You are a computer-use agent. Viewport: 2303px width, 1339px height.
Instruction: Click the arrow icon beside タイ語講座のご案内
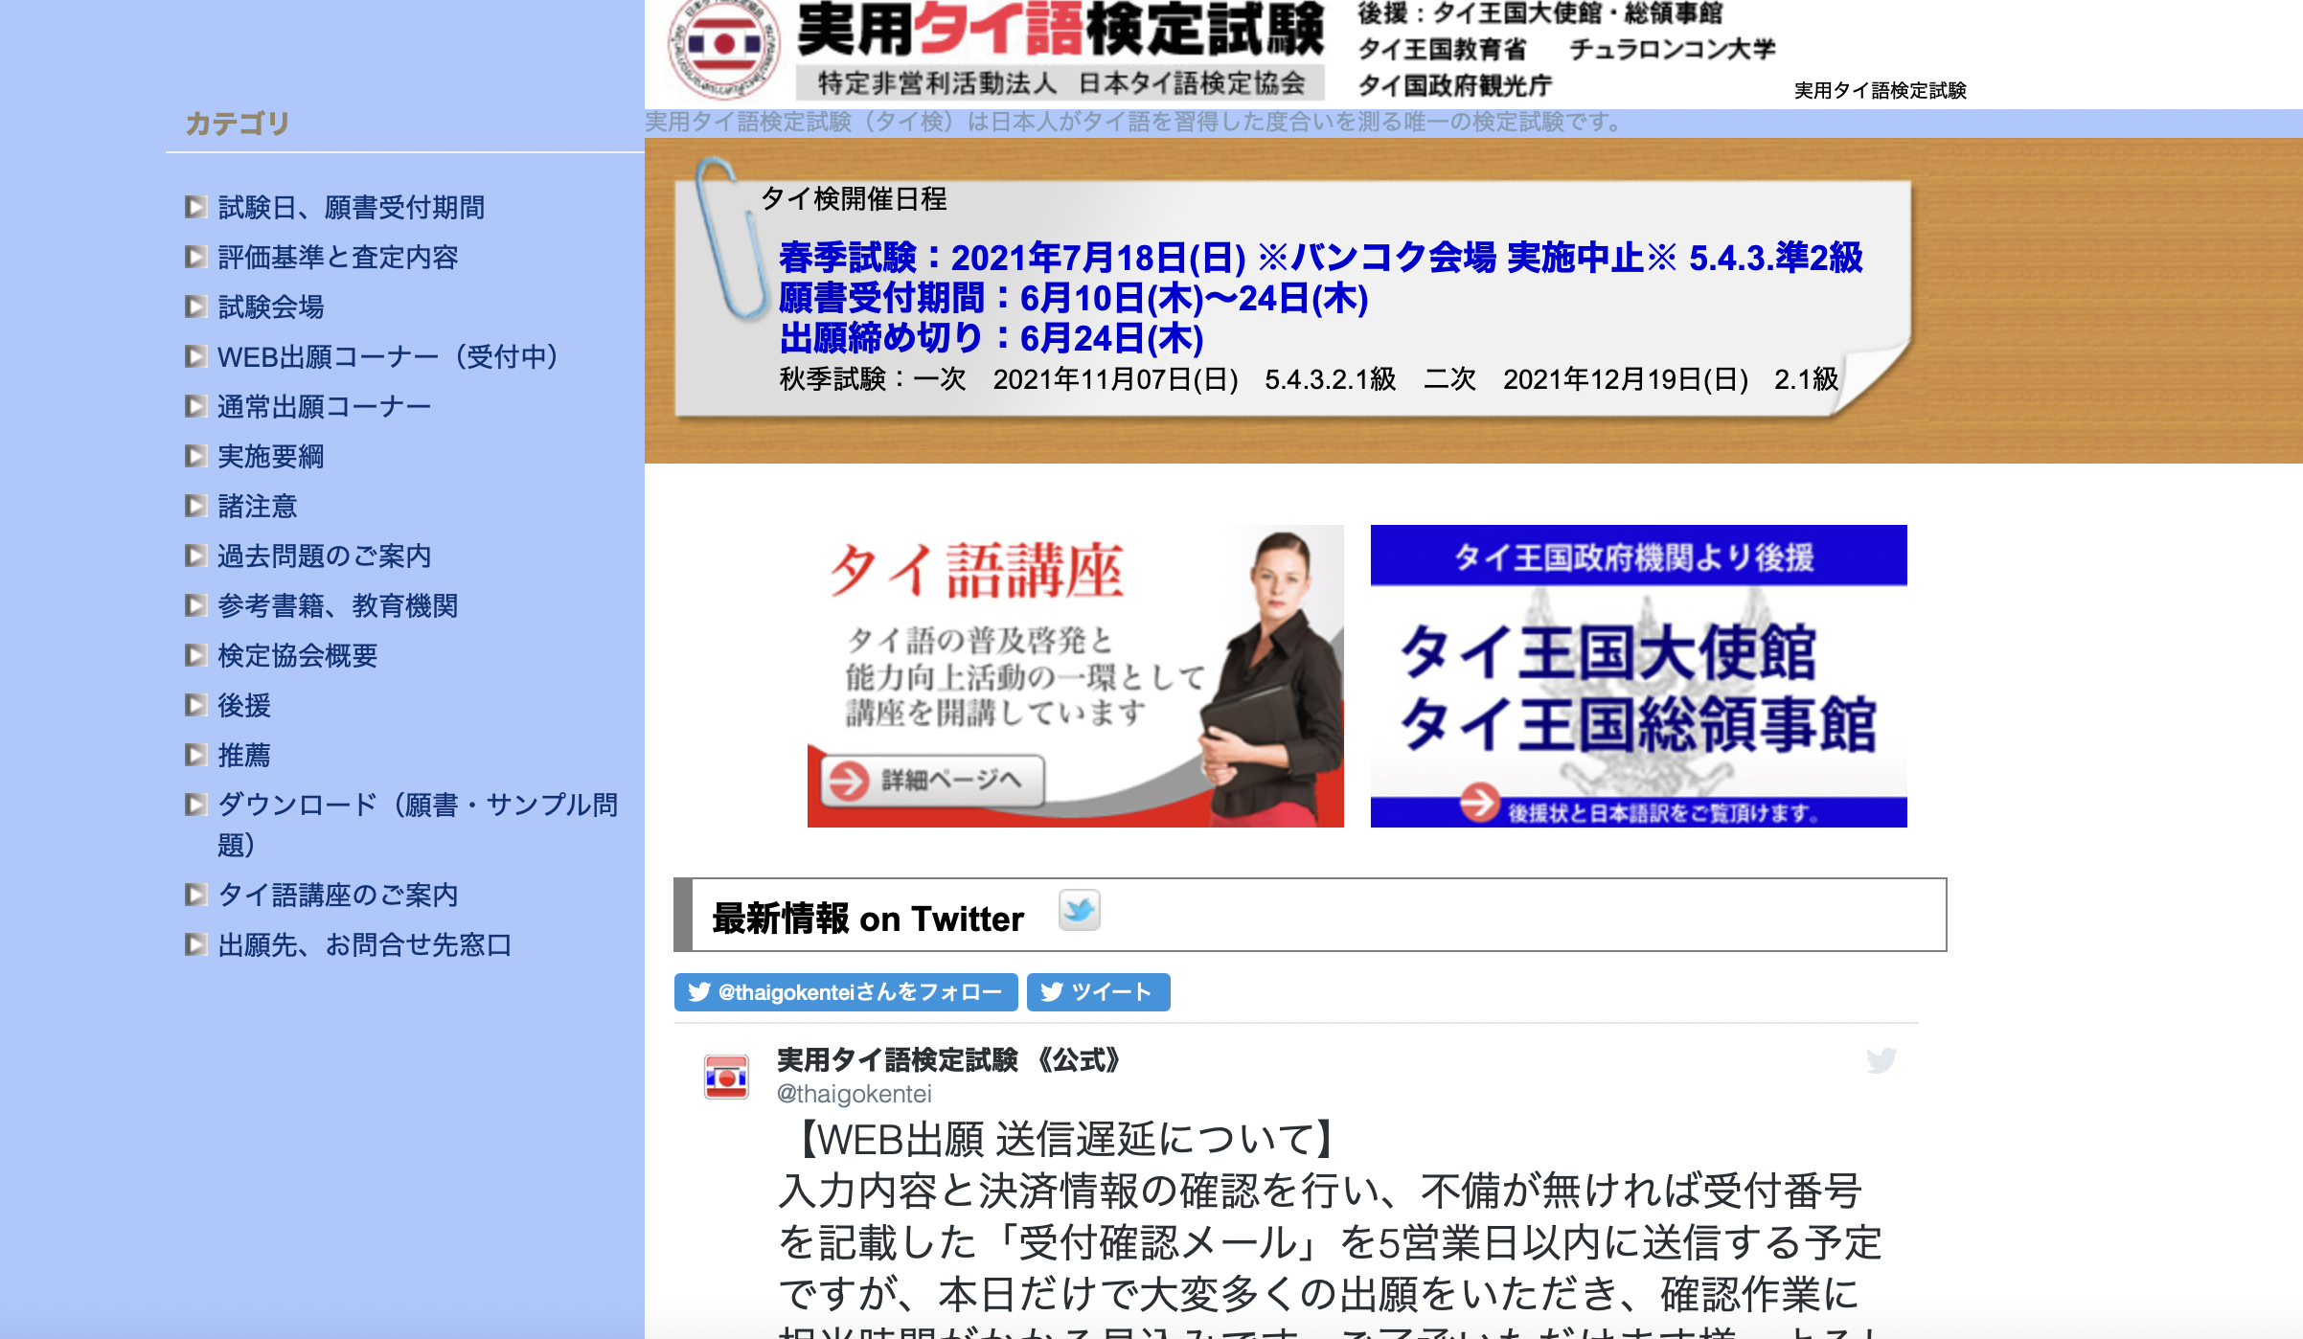195,895
